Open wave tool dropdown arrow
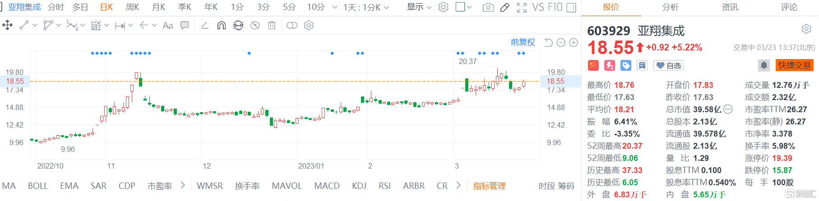819x201 pixels. pos(83,26)
